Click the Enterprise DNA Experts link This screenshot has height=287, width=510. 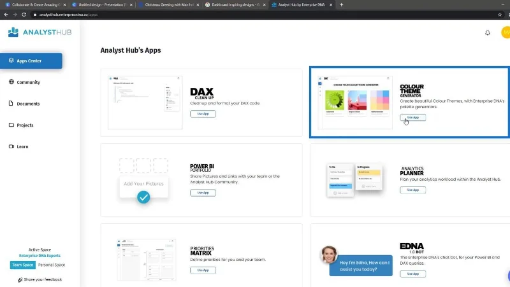(40, 256)
